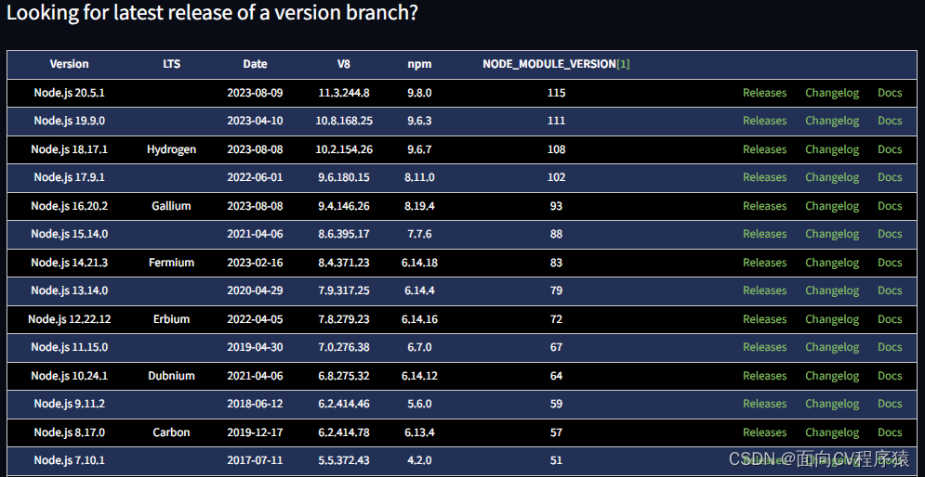Select the Hydrogen LTS codename cell
Viewport: 925px width, 477px height.
pyautogui.click(x=172, y=149)
